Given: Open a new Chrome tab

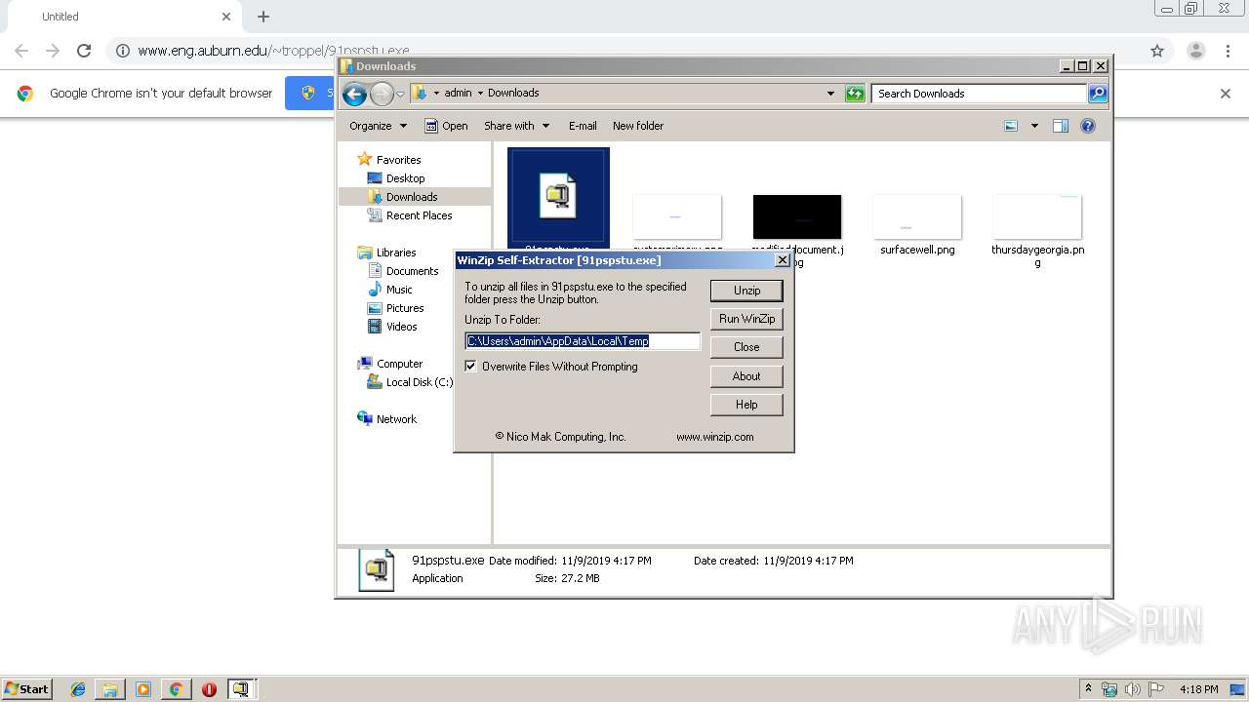Looking at the screenshot, I should click(263, 17).
